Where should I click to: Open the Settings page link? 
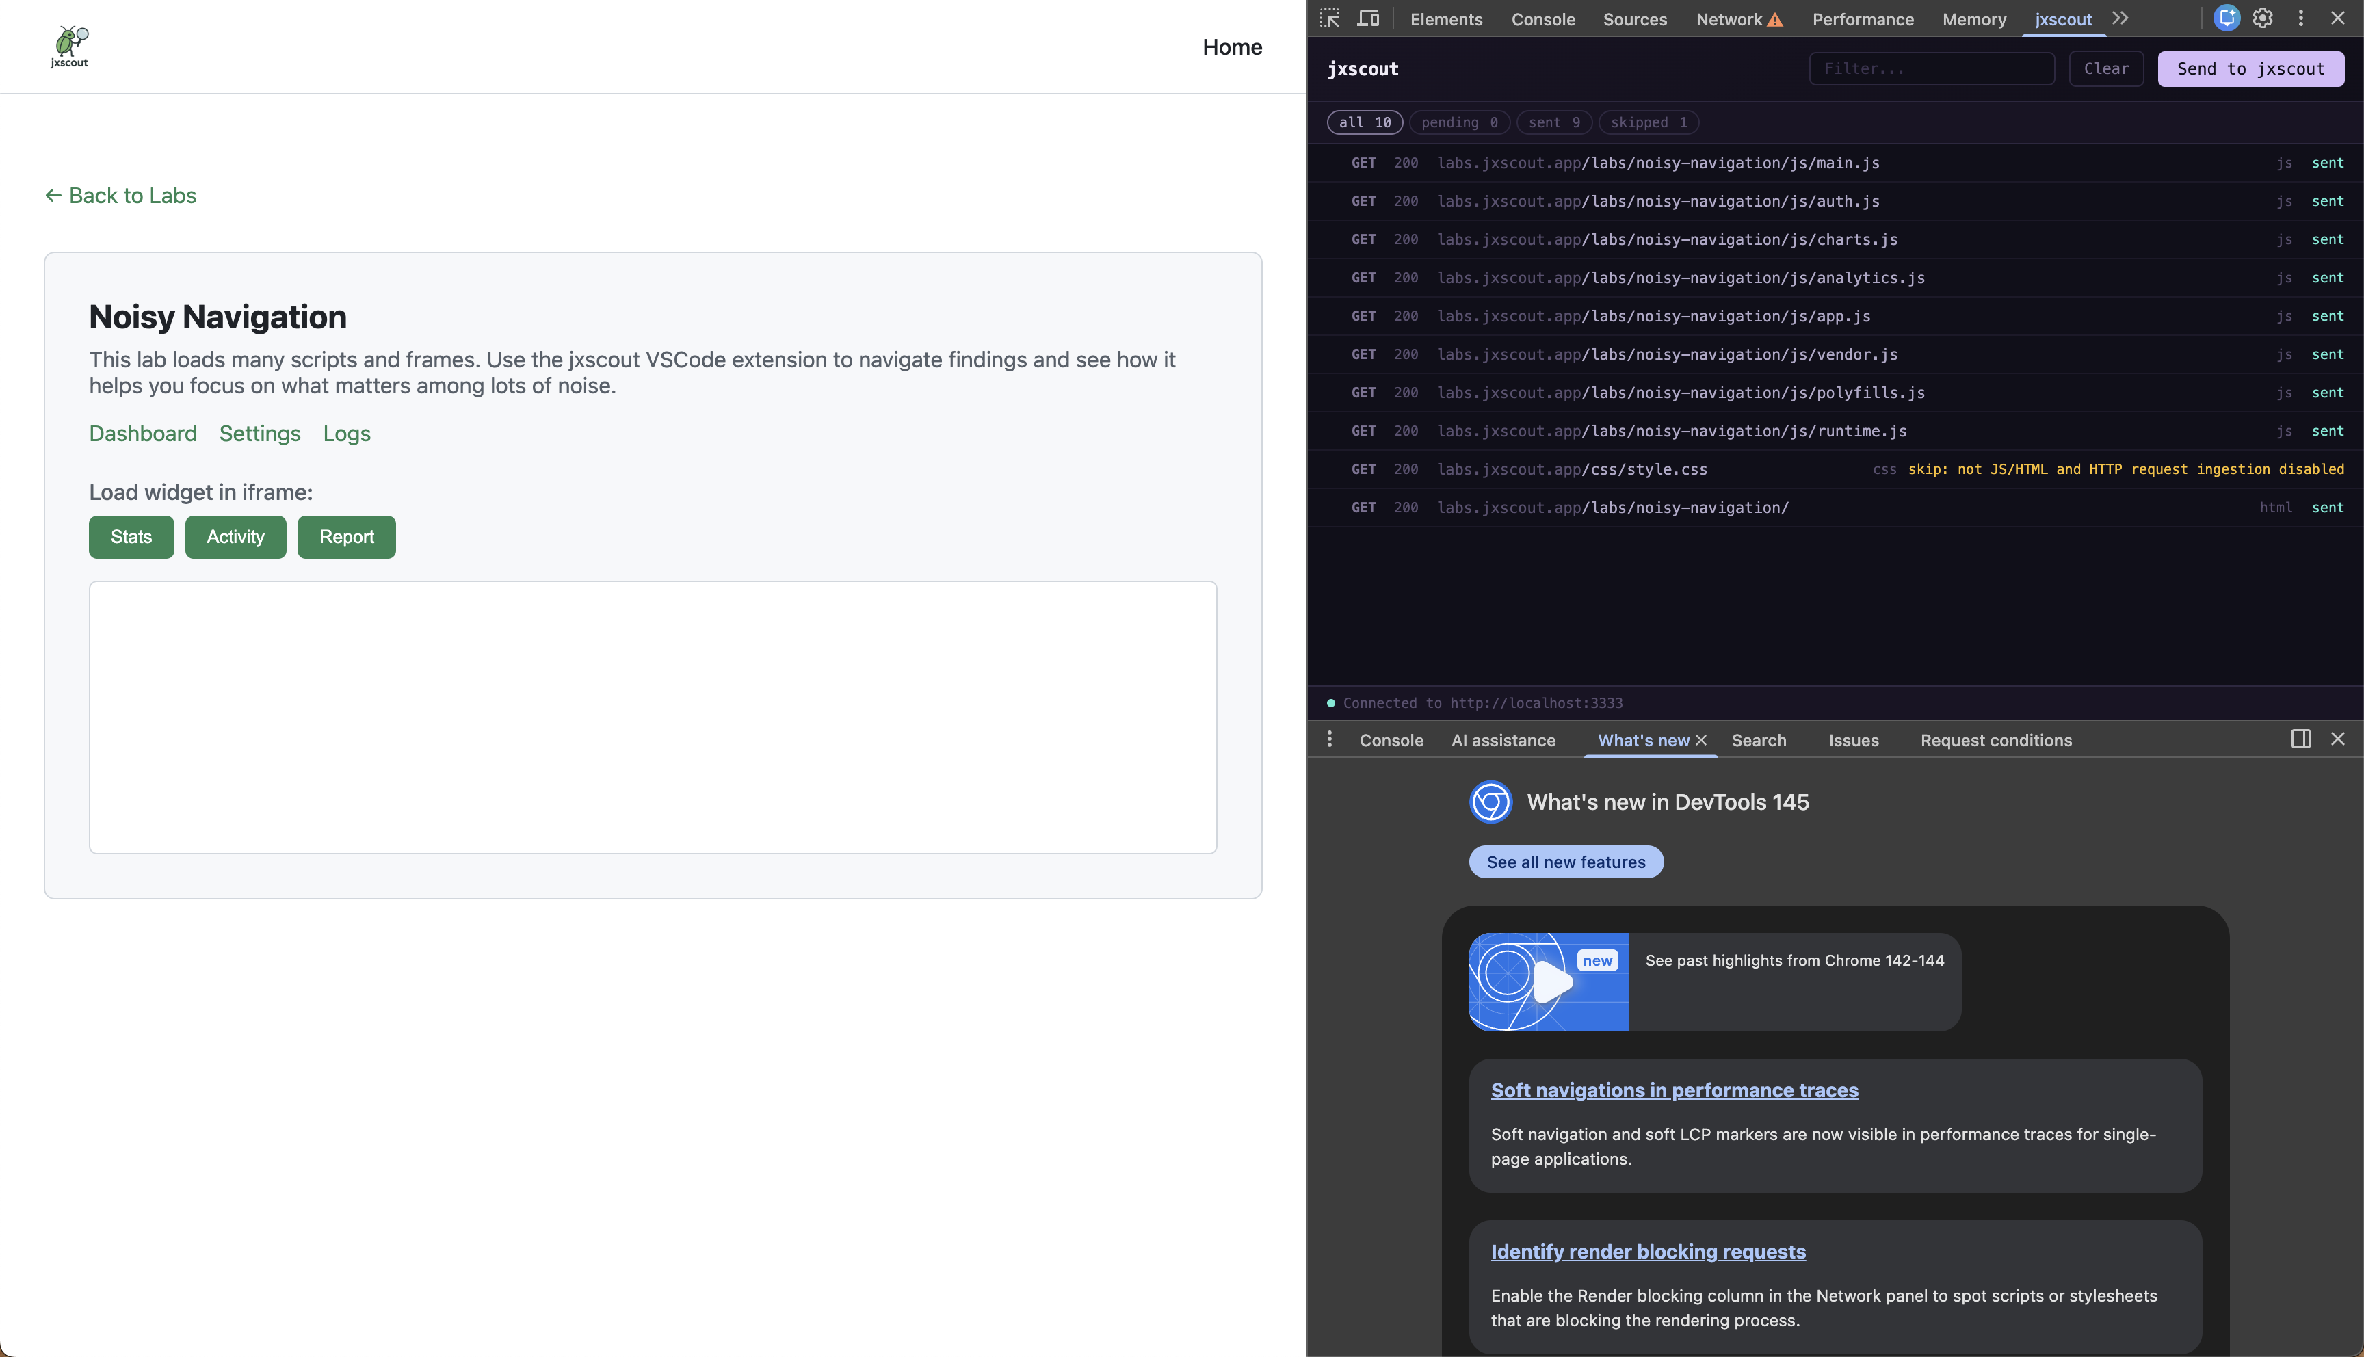(x=260, y=434)
